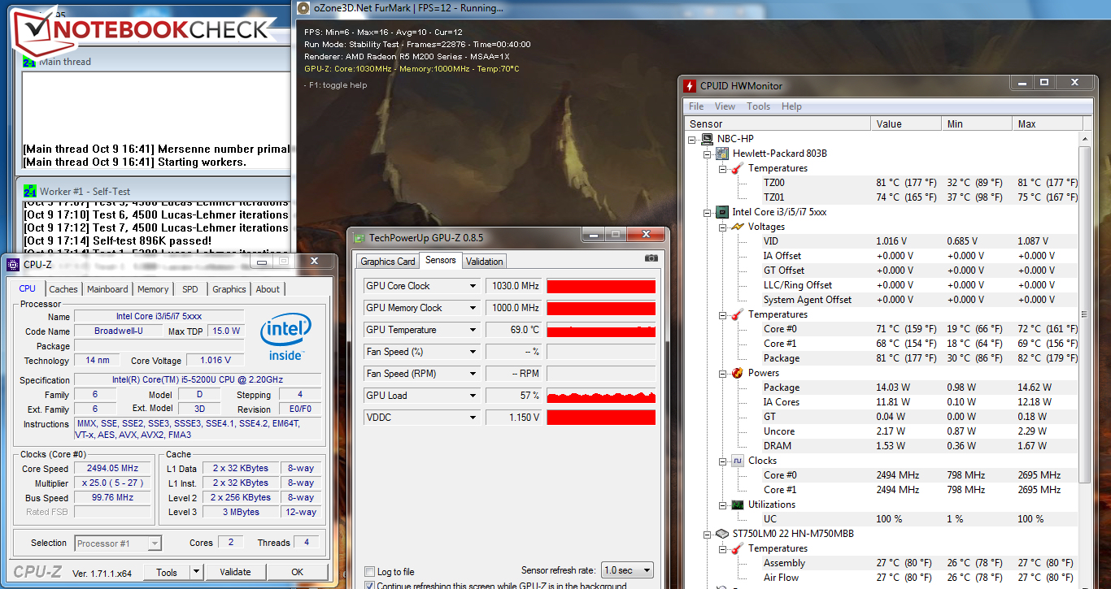Click the Utilizations graph icon in HWMonitor
Screen dimensions: 1111x589
[738, 505]
